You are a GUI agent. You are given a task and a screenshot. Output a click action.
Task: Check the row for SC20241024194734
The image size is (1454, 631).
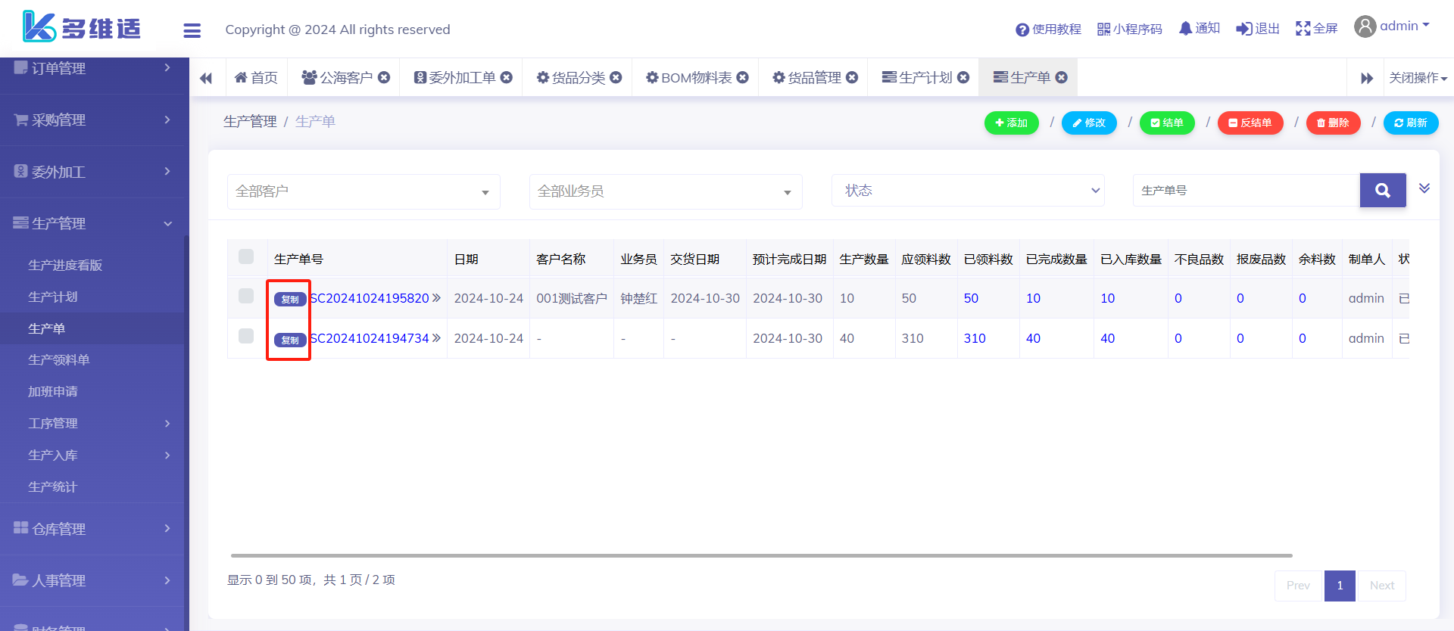[x=246, y=336]
